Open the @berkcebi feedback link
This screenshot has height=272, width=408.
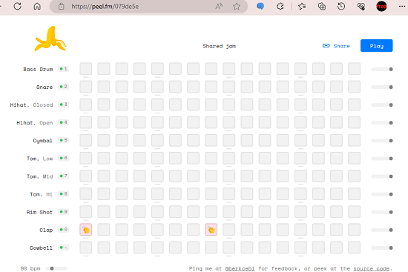click(240, 268)
